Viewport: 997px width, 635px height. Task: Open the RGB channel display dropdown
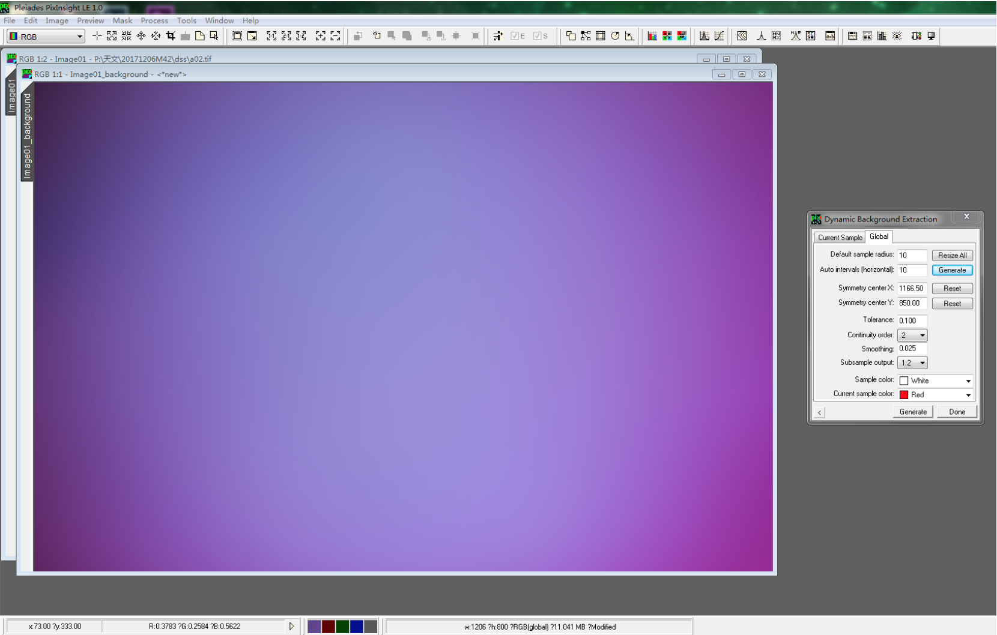46,37
